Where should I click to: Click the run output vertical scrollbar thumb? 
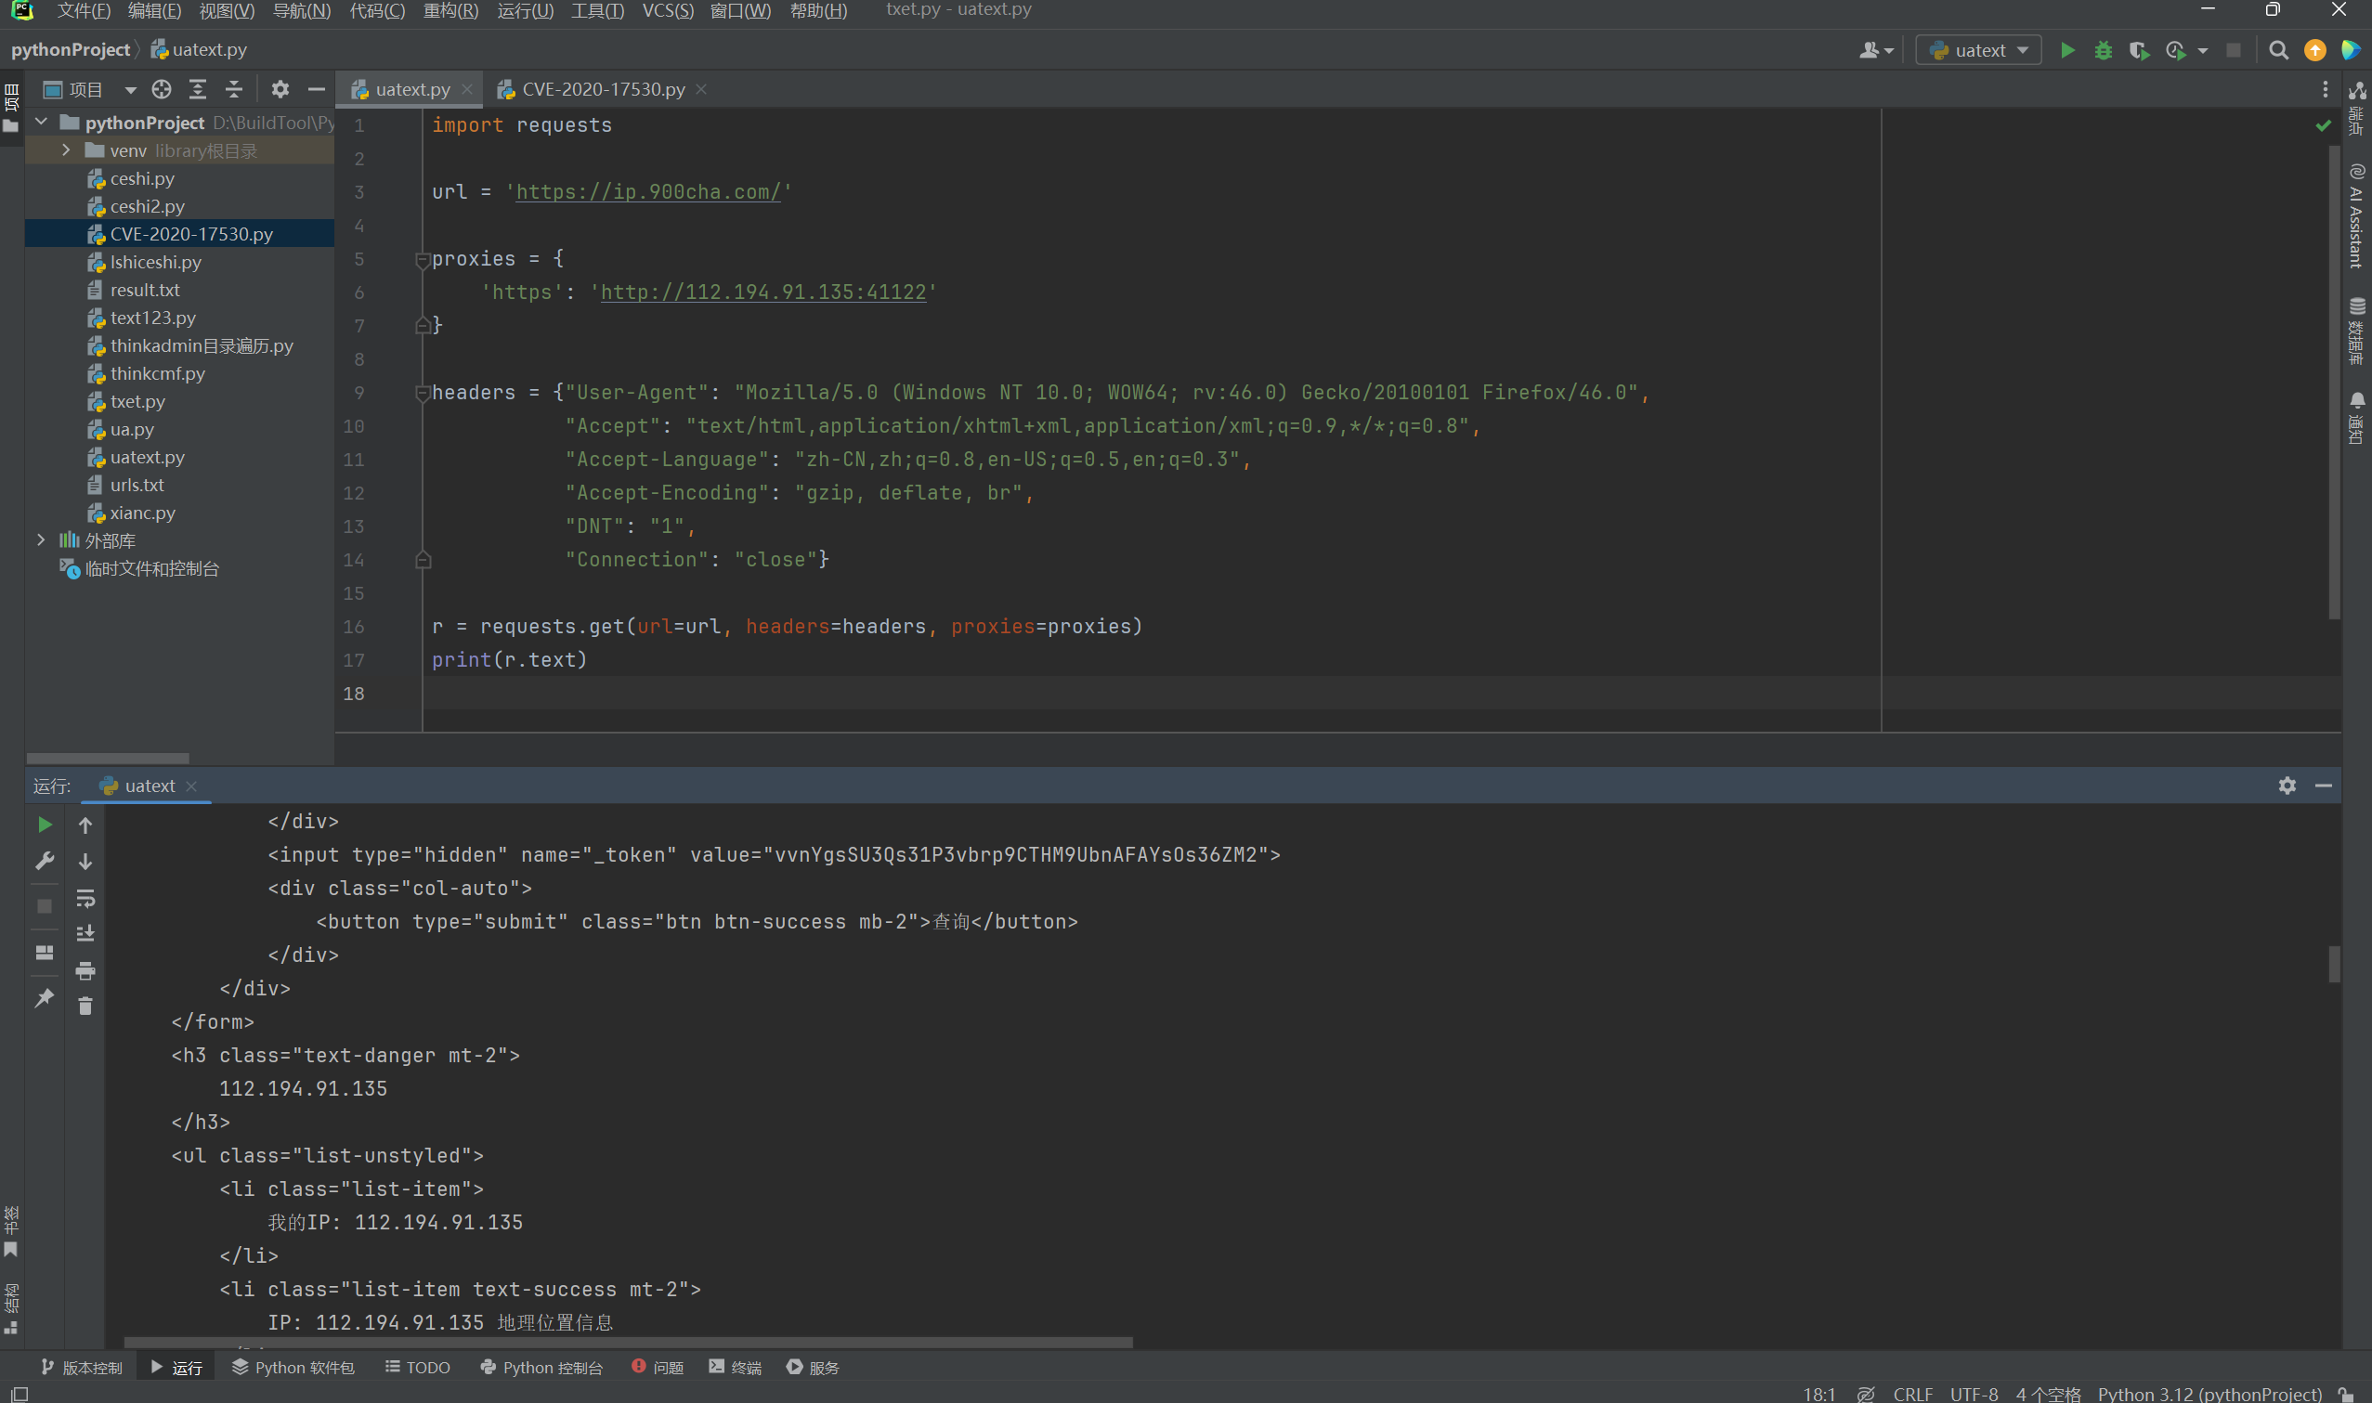pyautogui.click(x=2334, y=964)
